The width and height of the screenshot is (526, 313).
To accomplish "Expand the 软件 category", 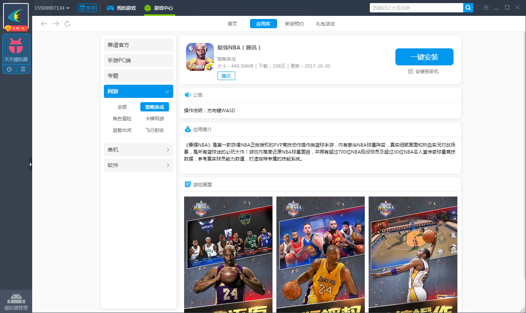I will click(x=138, y=165).
